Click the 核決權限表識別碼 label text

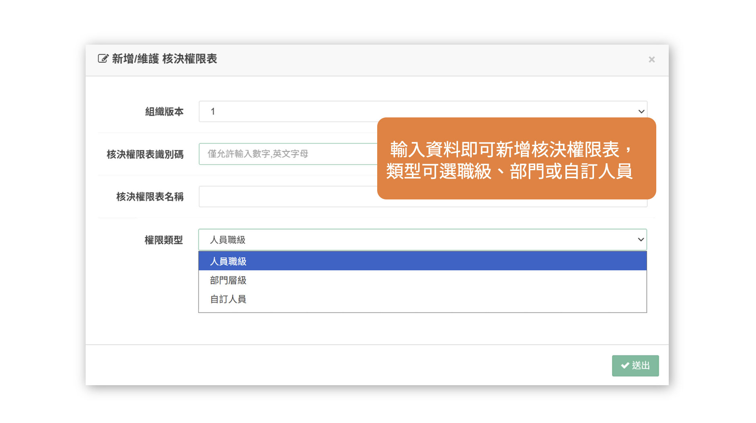pyautogui.click(x=145, y=154)
